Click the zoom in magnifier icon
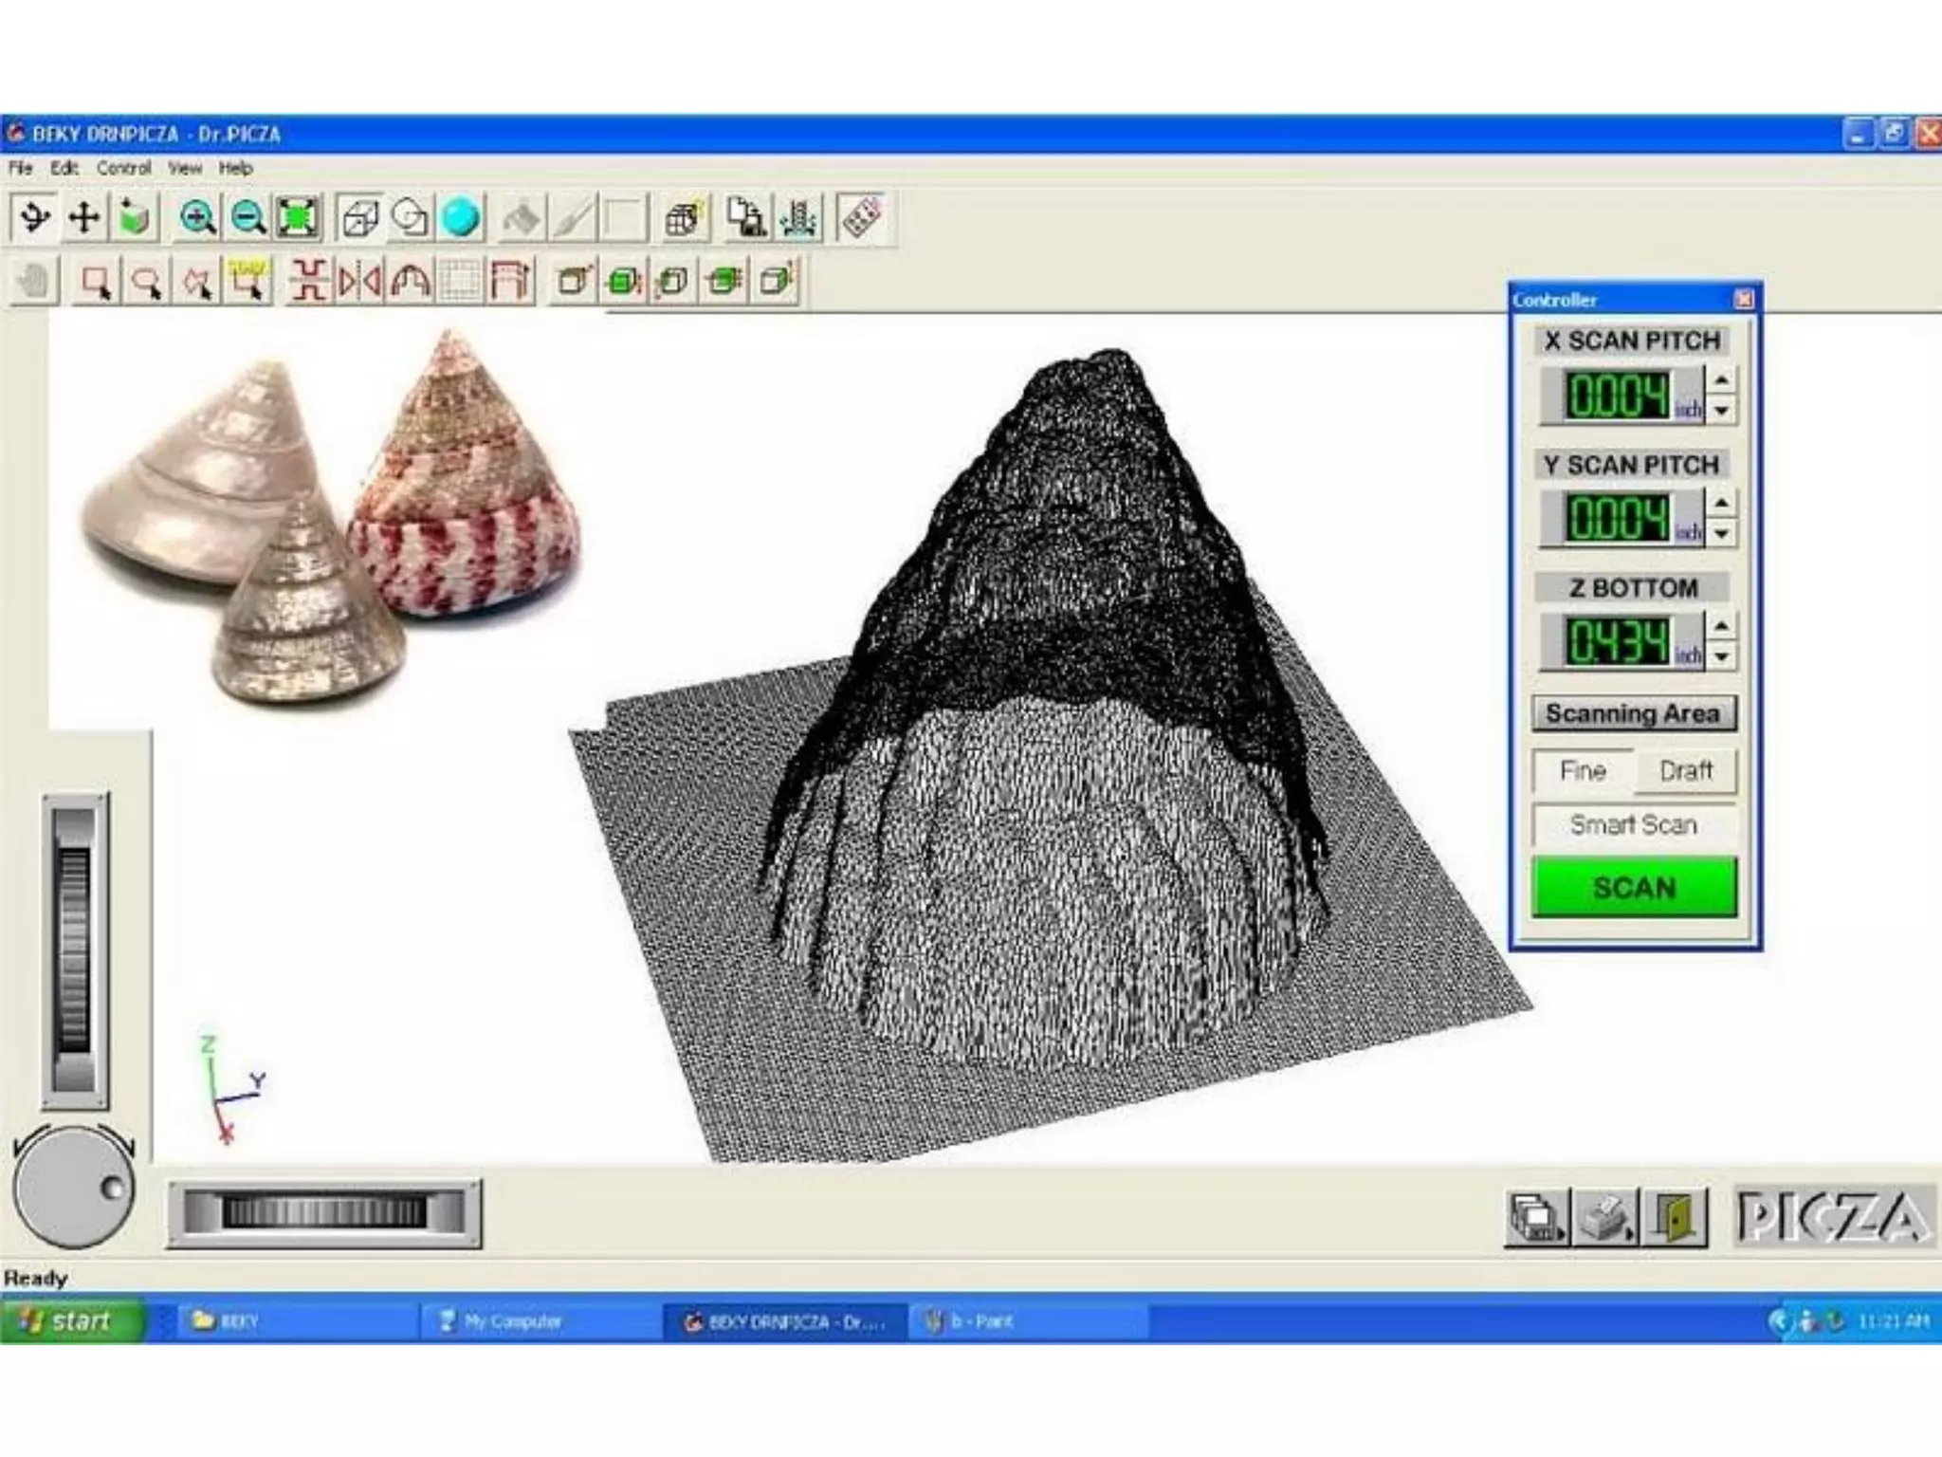The width and height of the screenshot is (1942, 1457). (198, 218)
